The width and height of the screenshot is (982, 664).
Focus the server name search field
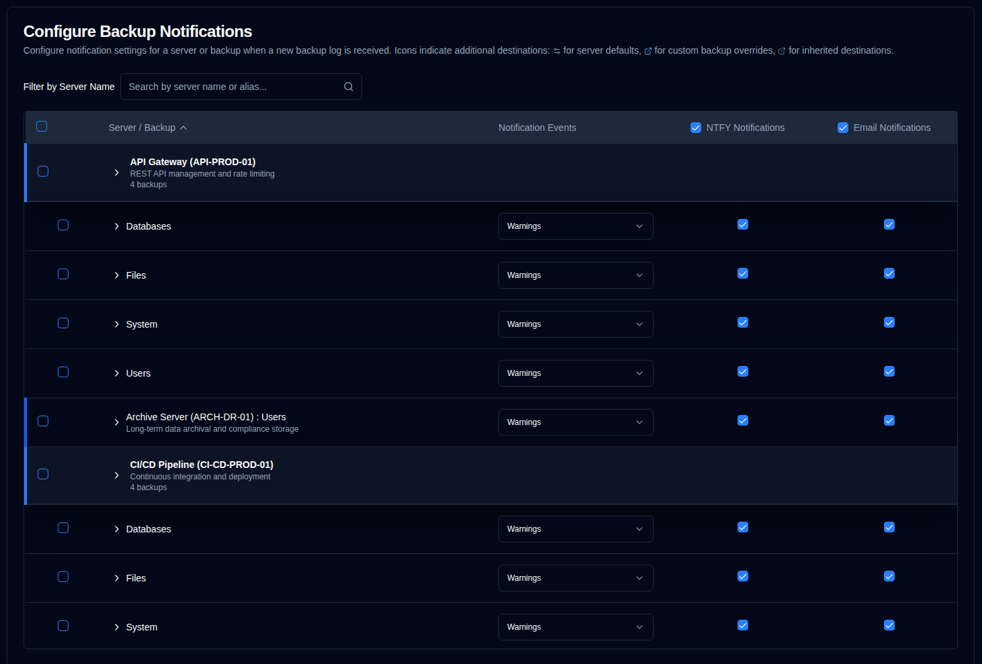[x=232, y=87]
